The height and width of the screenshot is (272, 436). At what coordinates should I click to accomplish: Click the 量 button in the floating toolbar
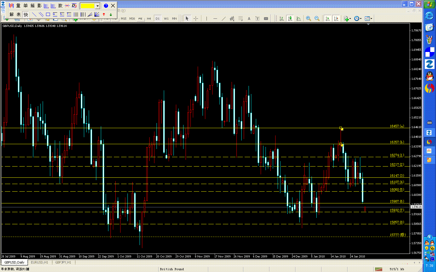18,6
